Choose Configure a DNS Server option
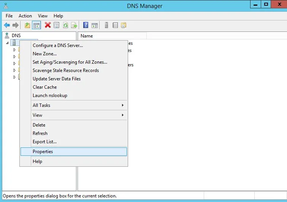This screenshot has height=202, width=287. click(x=58, y=45)
